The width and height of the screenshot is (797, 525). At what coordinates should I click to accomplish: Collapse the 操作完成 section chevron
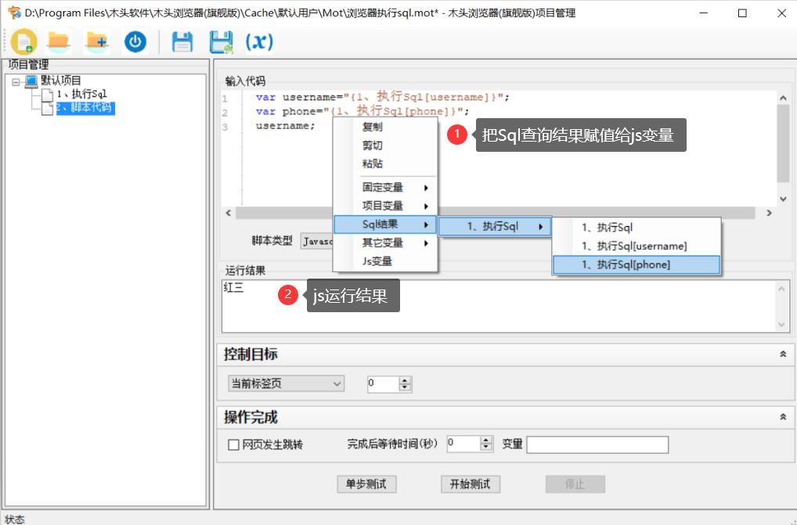783,417
